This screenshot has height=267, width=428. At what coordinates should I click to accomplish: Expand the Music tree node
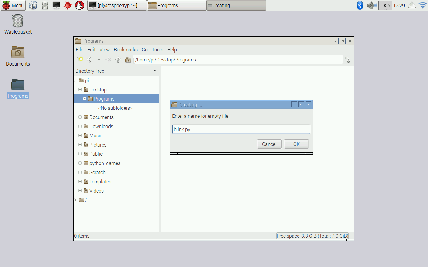pyautogui.click(x=80, y=136)
